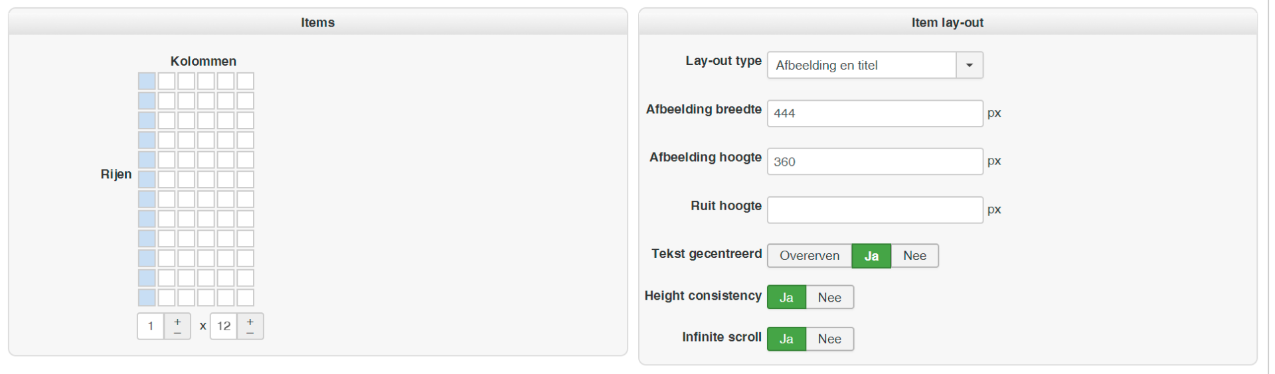Viewport: 1275px width, 374px height.
Task: Set Tekst gecentreerd to Nee
Action: [914, 256]
